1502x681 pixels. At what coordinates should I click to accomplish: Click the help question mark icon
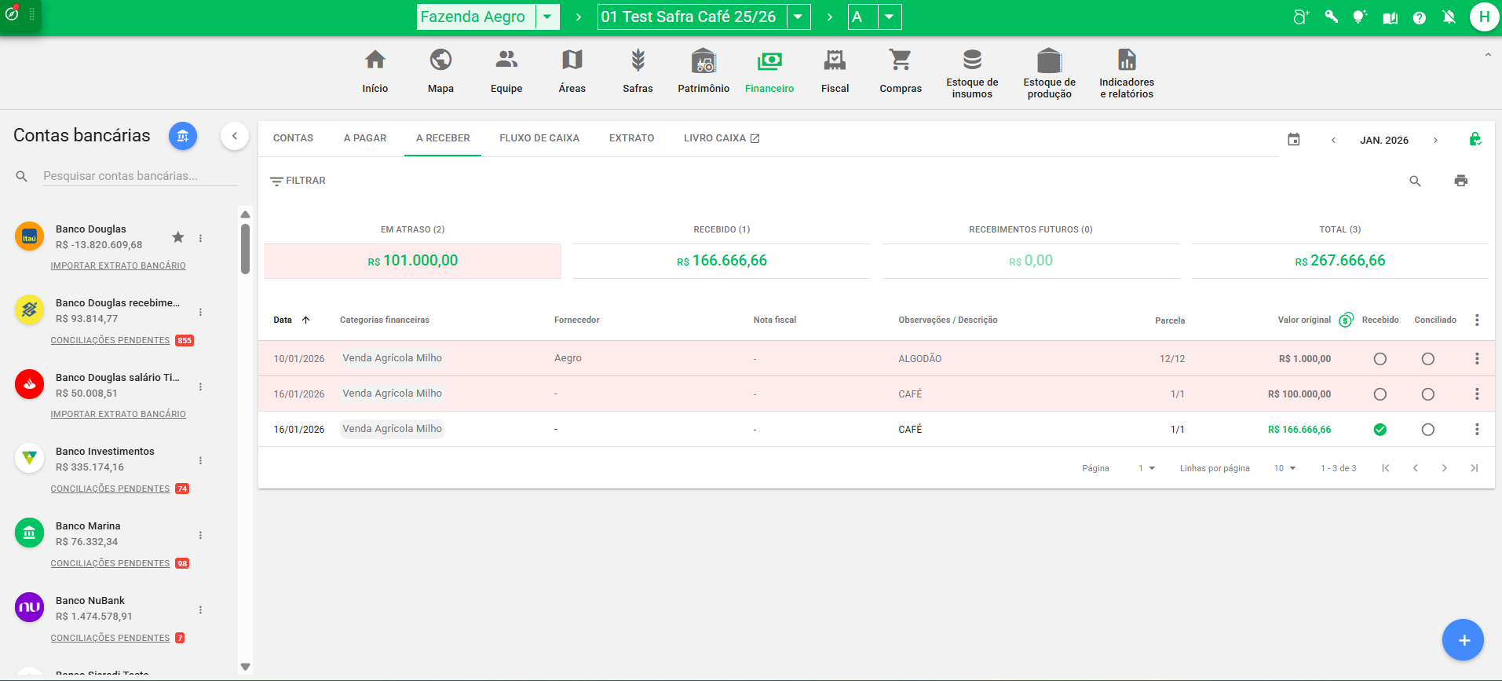tap(1419, 17)
